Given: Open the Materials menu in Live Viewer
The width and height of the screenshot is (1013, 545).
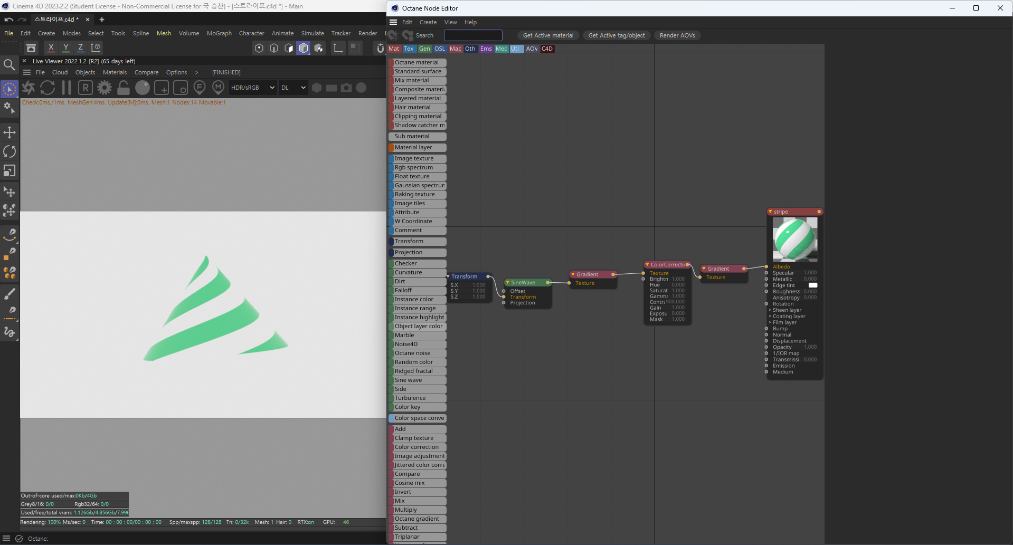Looking at the screenshot, I should pos(115,72).
